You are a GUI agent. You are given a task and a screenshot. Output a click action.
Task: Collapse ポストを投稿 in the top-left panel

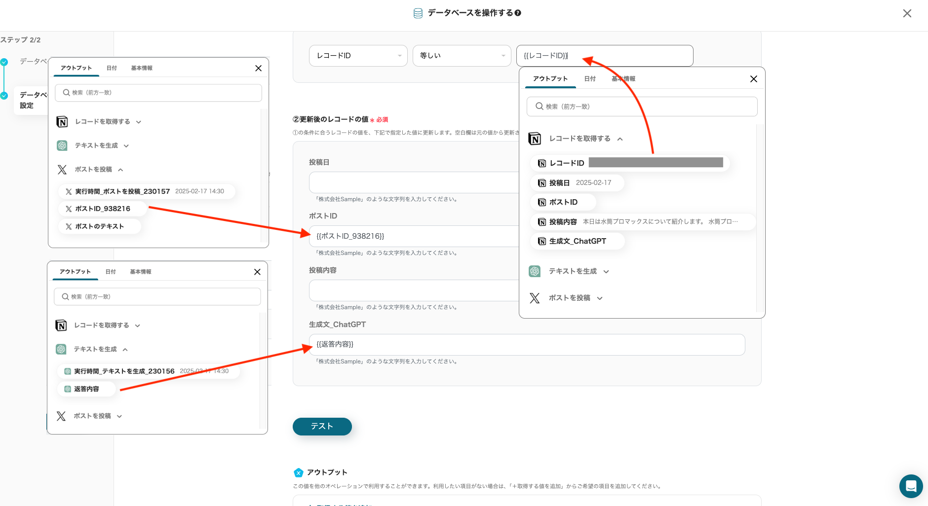pos(120,170)
